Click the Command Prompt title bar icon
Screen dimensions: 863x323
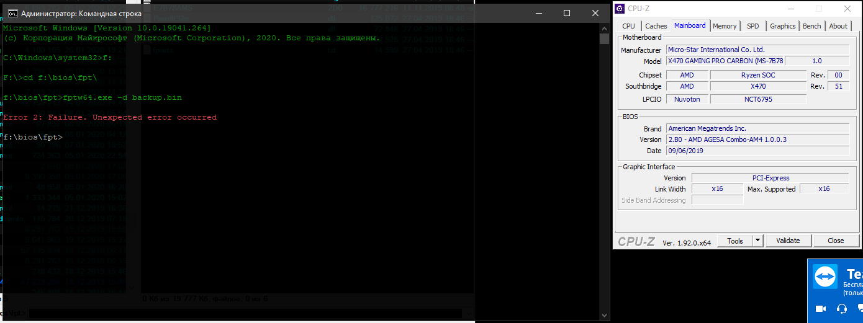click(12, 13)
